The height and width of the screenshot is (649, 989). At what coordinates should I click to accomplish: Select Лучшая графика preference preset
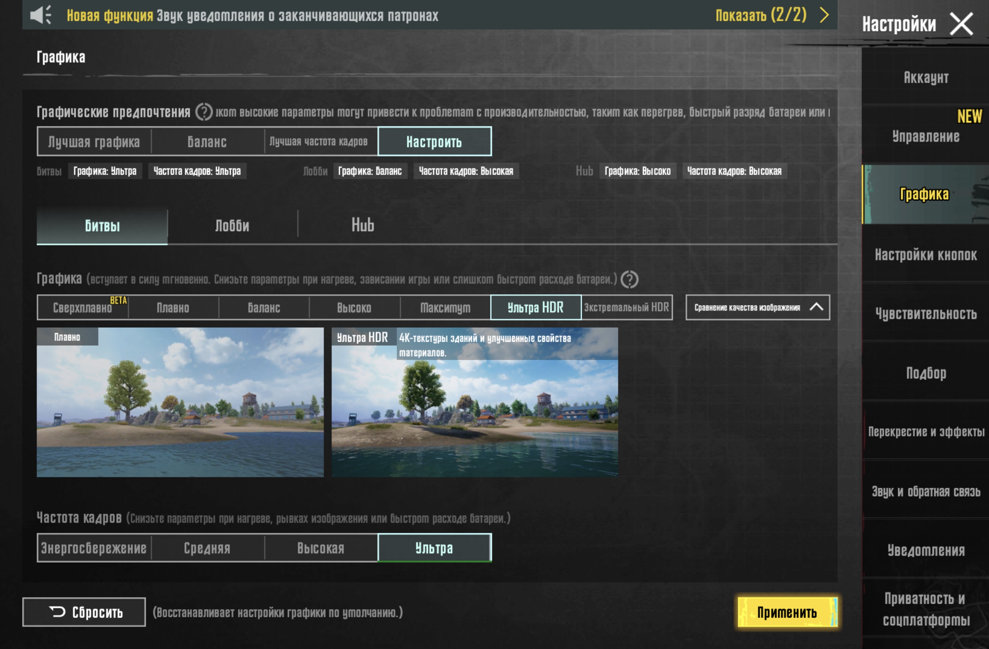[x=94, y=142]
